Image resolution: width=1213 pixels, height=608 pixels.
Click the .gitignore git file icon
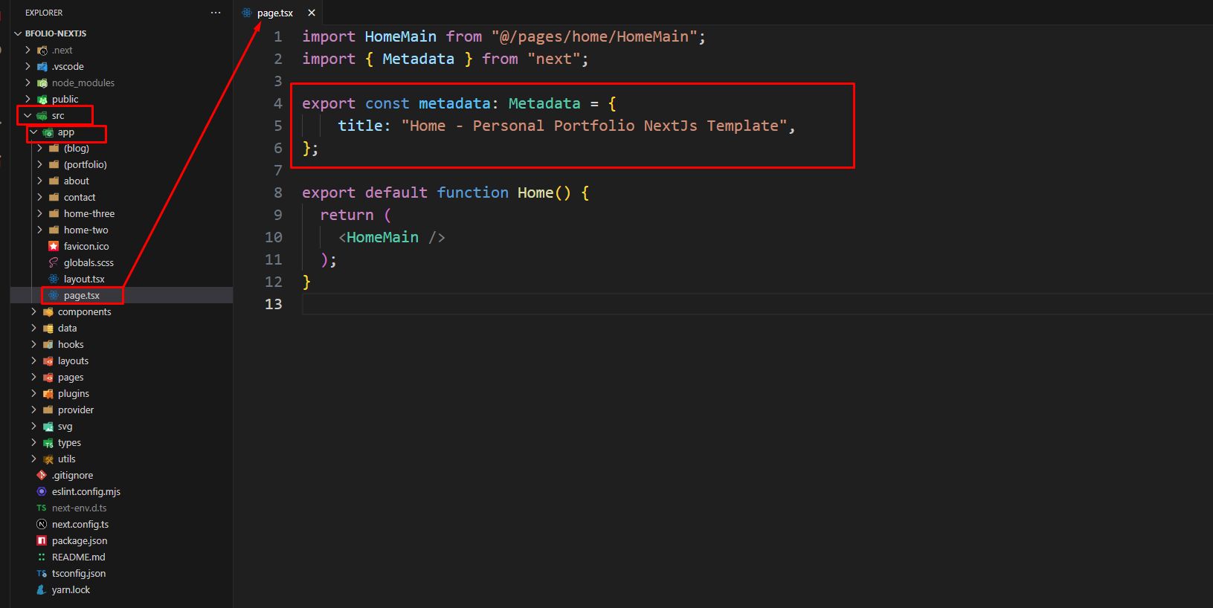[42, 475]
